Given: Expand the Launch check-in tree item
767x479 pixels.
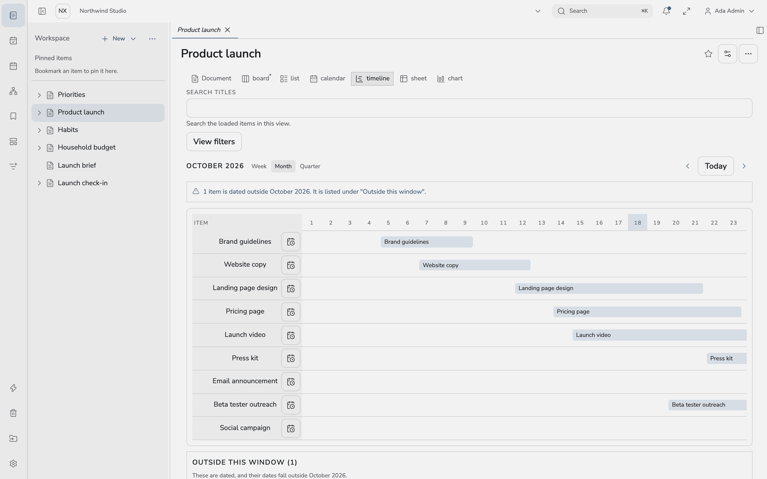Looking at the screenshot, I should [39, 183].
